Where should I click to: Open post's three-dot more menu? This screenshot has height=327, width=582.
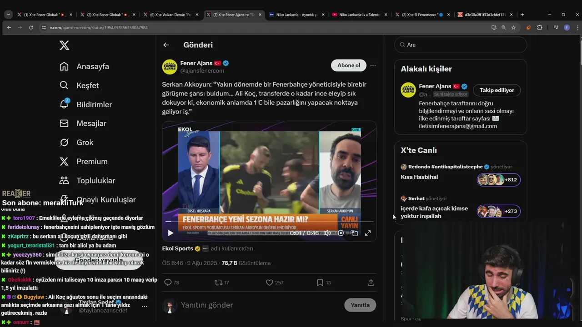pyautogui.click(x=373, y=65)
